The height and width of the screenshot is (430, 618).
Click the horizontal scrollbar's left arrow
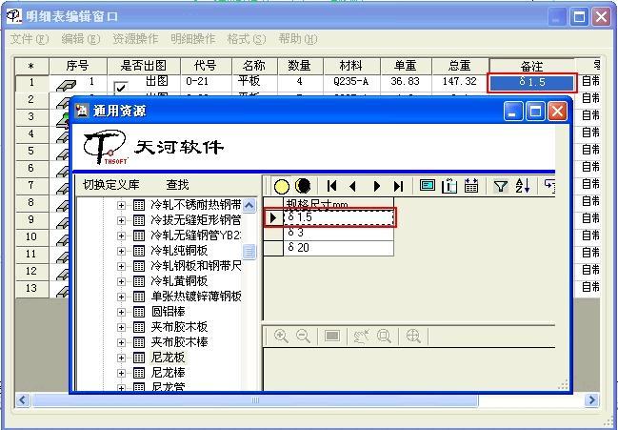(x=23, y=400)
